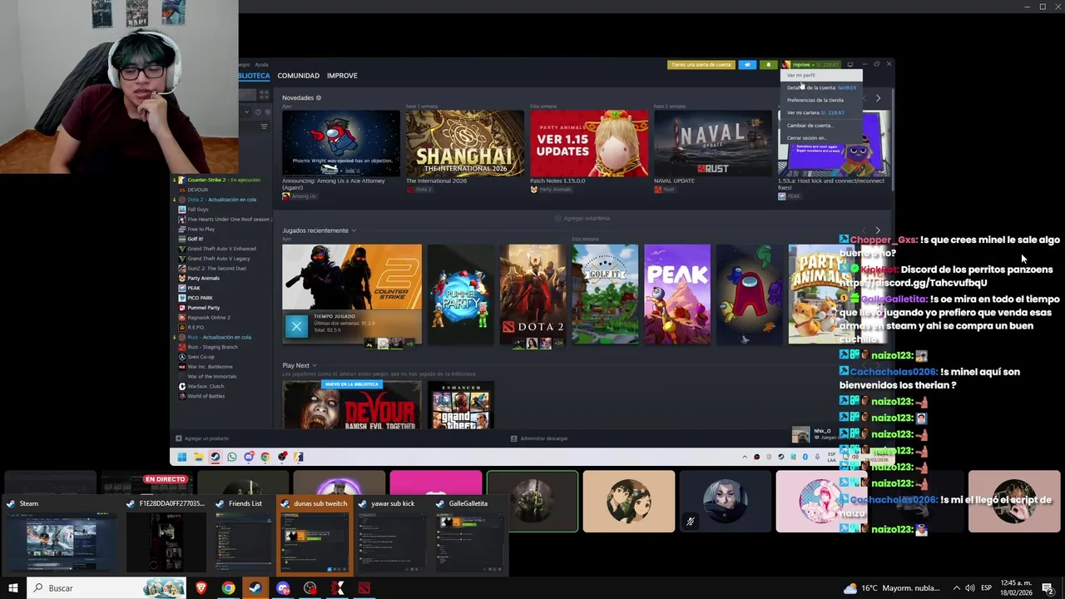
Task: Click the blue X on Counter-Strike card
Action: (296, 327)
